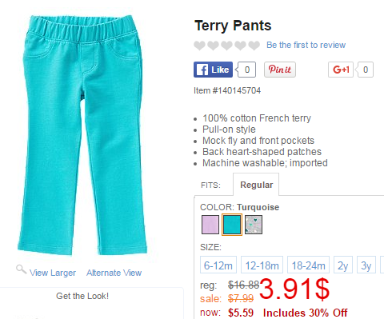The width and height of the screenshot is (384, 319).
Task: Select the gray heart-print color swatch
Action: [254, 225]
